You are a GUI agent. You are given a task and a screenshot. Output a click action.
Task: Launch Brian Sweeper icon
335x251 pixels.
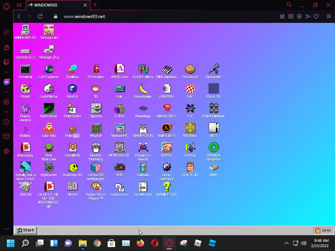coord(166,171)
